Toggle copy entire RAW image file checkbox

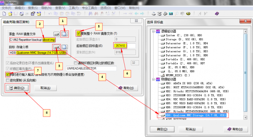78,33
